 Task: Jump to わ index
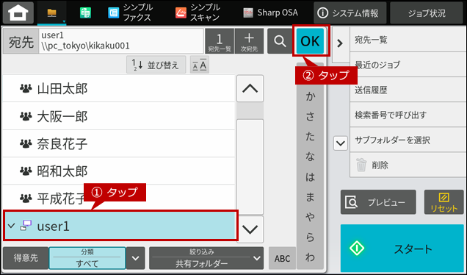point(310,257)
